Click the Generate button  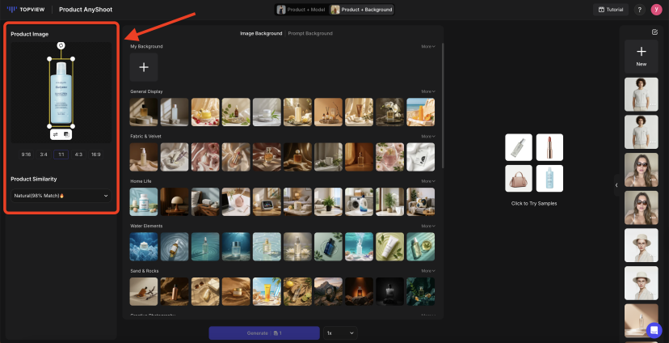(x=263, y=332)
